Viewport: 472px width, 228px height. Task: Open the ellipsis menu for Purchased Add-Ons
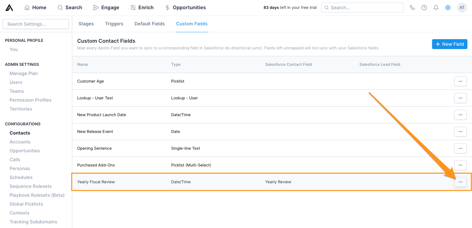pos(460,165)
